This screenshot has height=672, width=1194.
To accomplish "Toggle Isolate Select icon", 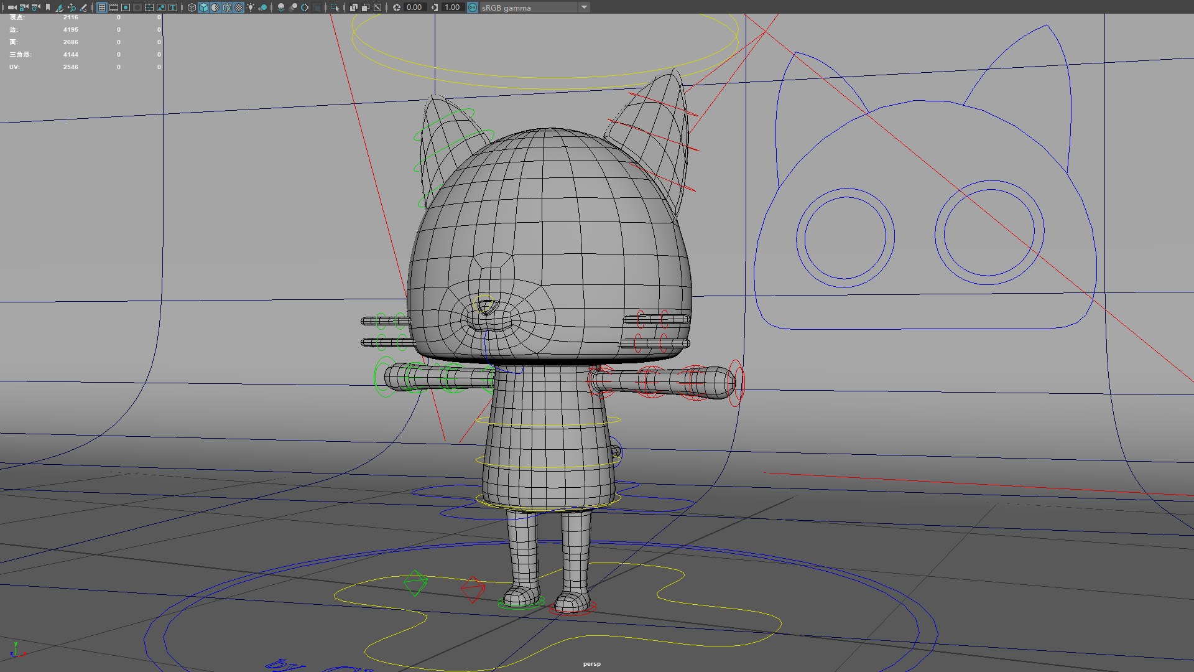I will [x=335, y=7].
